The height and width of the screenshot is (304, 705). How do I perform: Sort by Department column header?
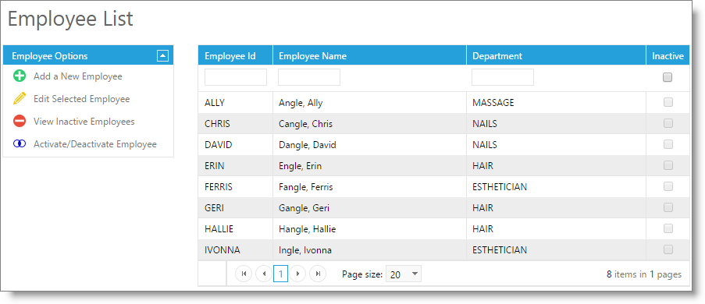[x=497, y=56]
